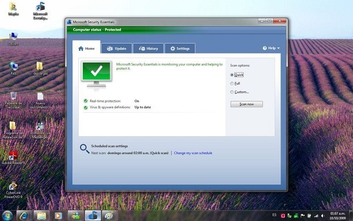The width and height of the screenshot is (353, 221).
Task: Click the Security Essentials taskbar button
Action: click(x=93, y=216)
